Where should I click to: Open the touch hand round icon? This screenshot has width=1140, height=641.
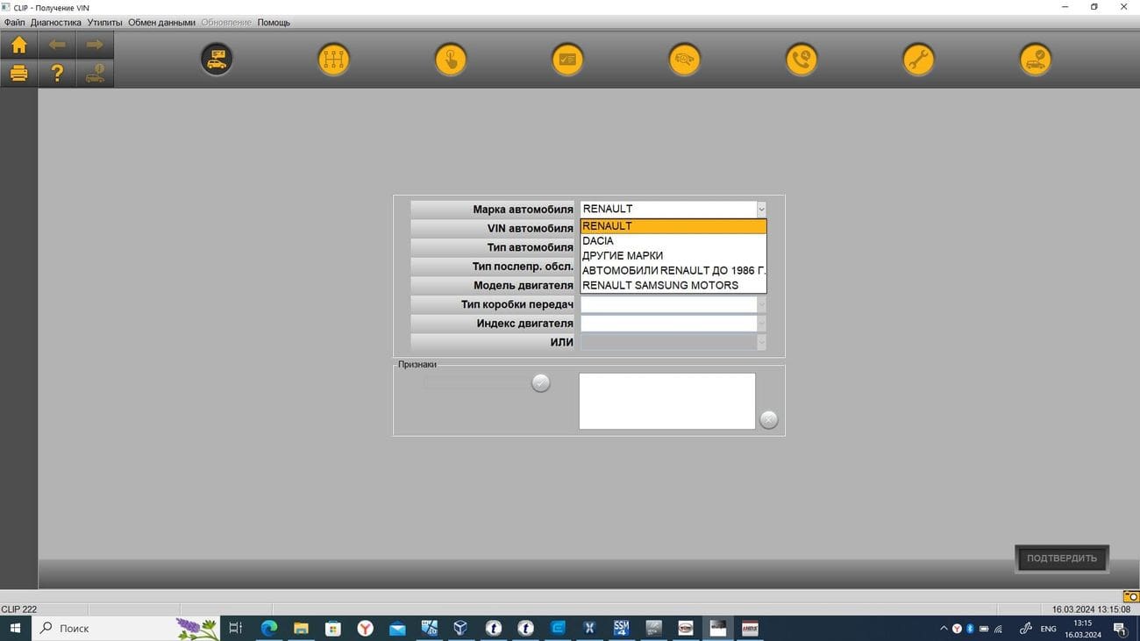pyautogui.click(x=451, y=60)
